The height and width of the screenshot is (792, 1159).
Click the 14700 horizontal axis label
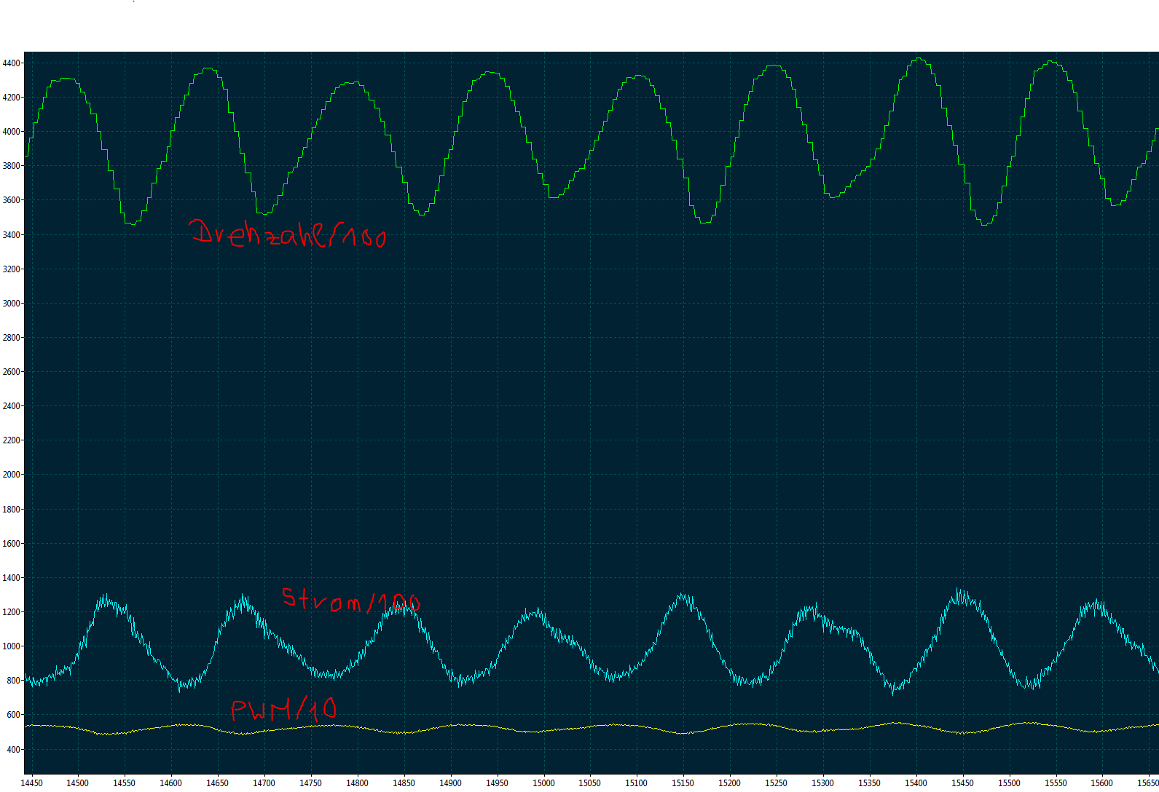[x=264, y=783]
